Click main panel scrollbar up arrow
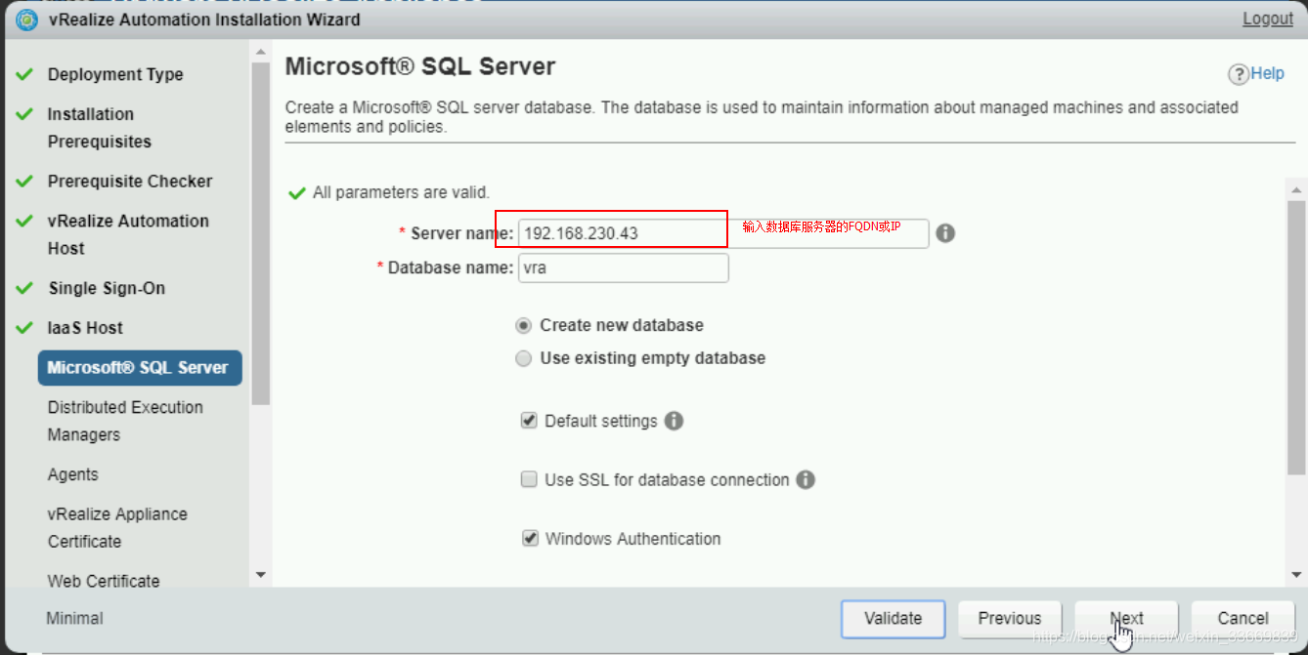1308x655 pixels. coord(1296,190)
